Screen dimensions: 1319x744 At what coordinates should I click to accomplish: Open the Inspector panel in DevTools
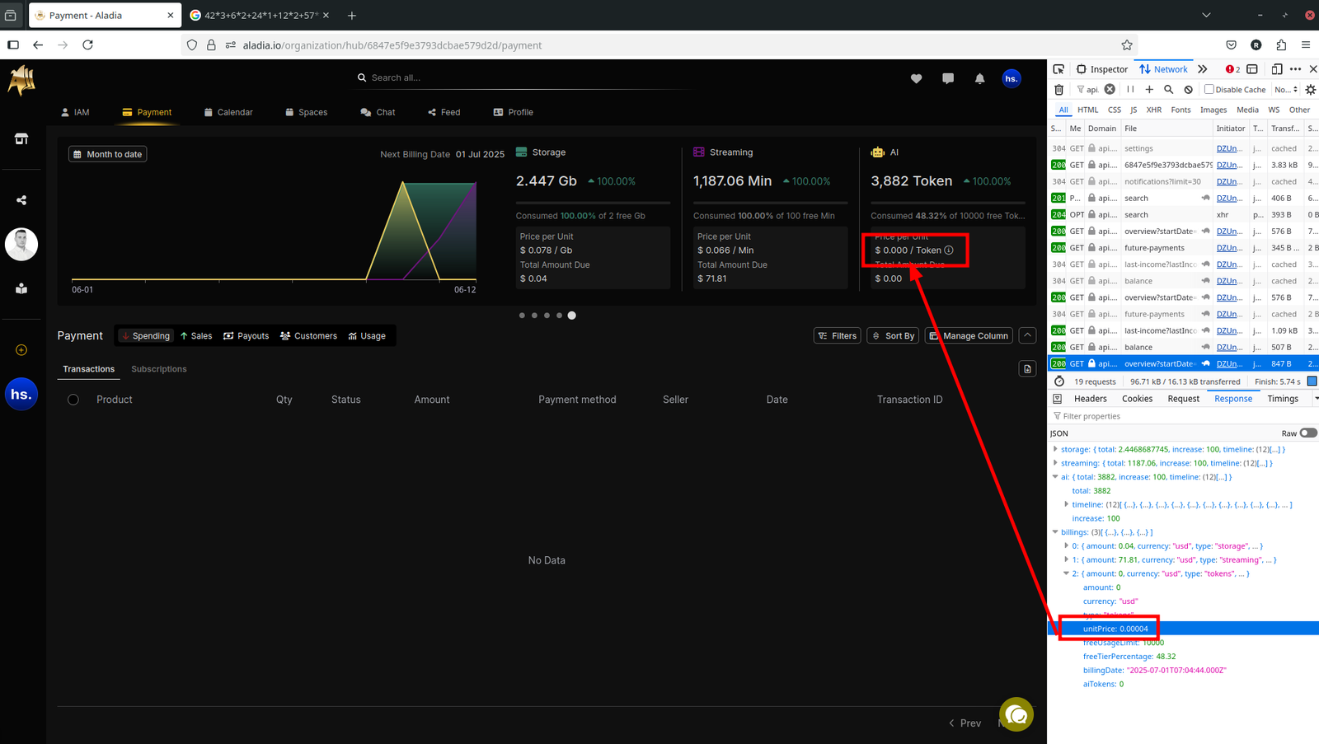click(1102, 69)
